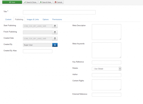Click the Author label
The width and height of the screenshot is (143, 104).
[x=75, y=74]
